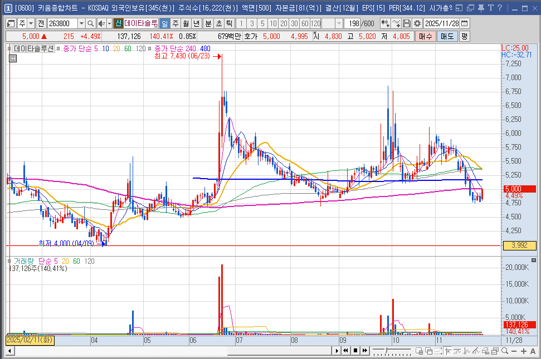Image resolution: width=541 pixels, height=359 pixels.
Task: Collapse the volume panel corner button
Action: [533, 260]
